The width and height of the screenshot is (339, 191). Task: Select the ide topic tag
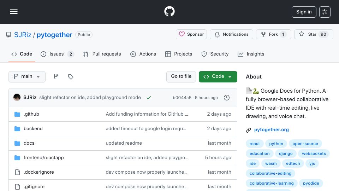(x=253, y=163)
